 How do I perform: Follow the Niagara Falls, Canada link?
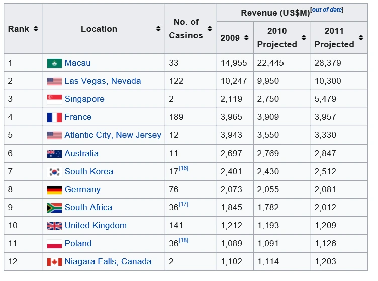tap(108, 262)
